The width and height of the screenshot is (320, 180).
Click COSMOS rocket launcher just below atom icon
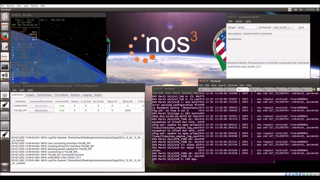pos(5,105)
